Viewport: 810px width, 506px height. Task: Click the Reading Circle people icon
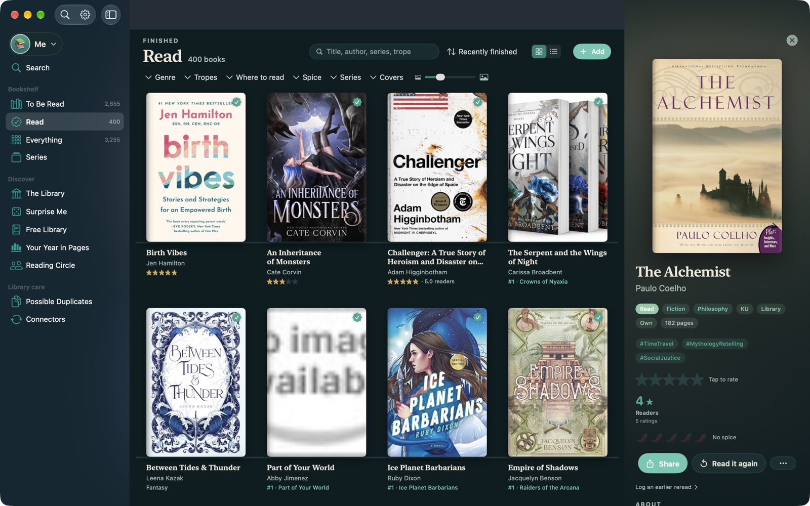pyautogui.click(x=17, y=265)
